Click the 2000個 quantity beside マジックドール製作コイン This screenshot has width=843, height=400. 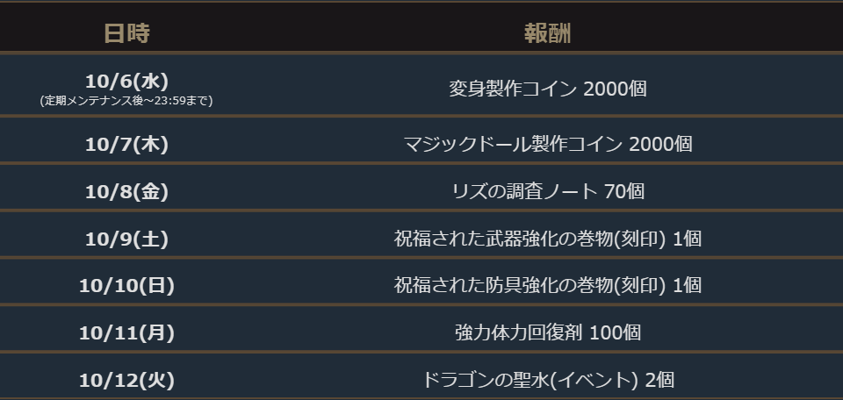point(660,144)
